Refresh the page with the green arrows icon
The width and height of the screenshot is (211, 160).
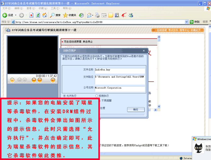coord(38,15)
